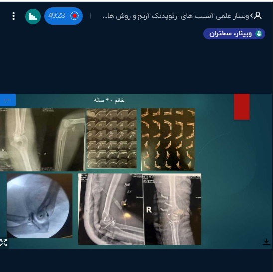Select the 3D bone reconstruction image
Screen dimensions: 273x272
[x=168, y=139]
